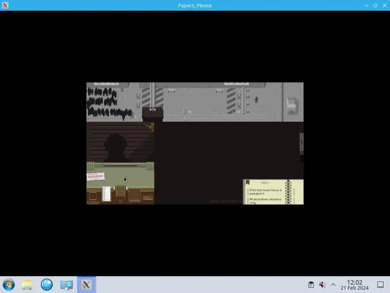This screenshot has width=390, height=293.
Task: Expand the hidden system tray icons
Action: tap(333, 285)
